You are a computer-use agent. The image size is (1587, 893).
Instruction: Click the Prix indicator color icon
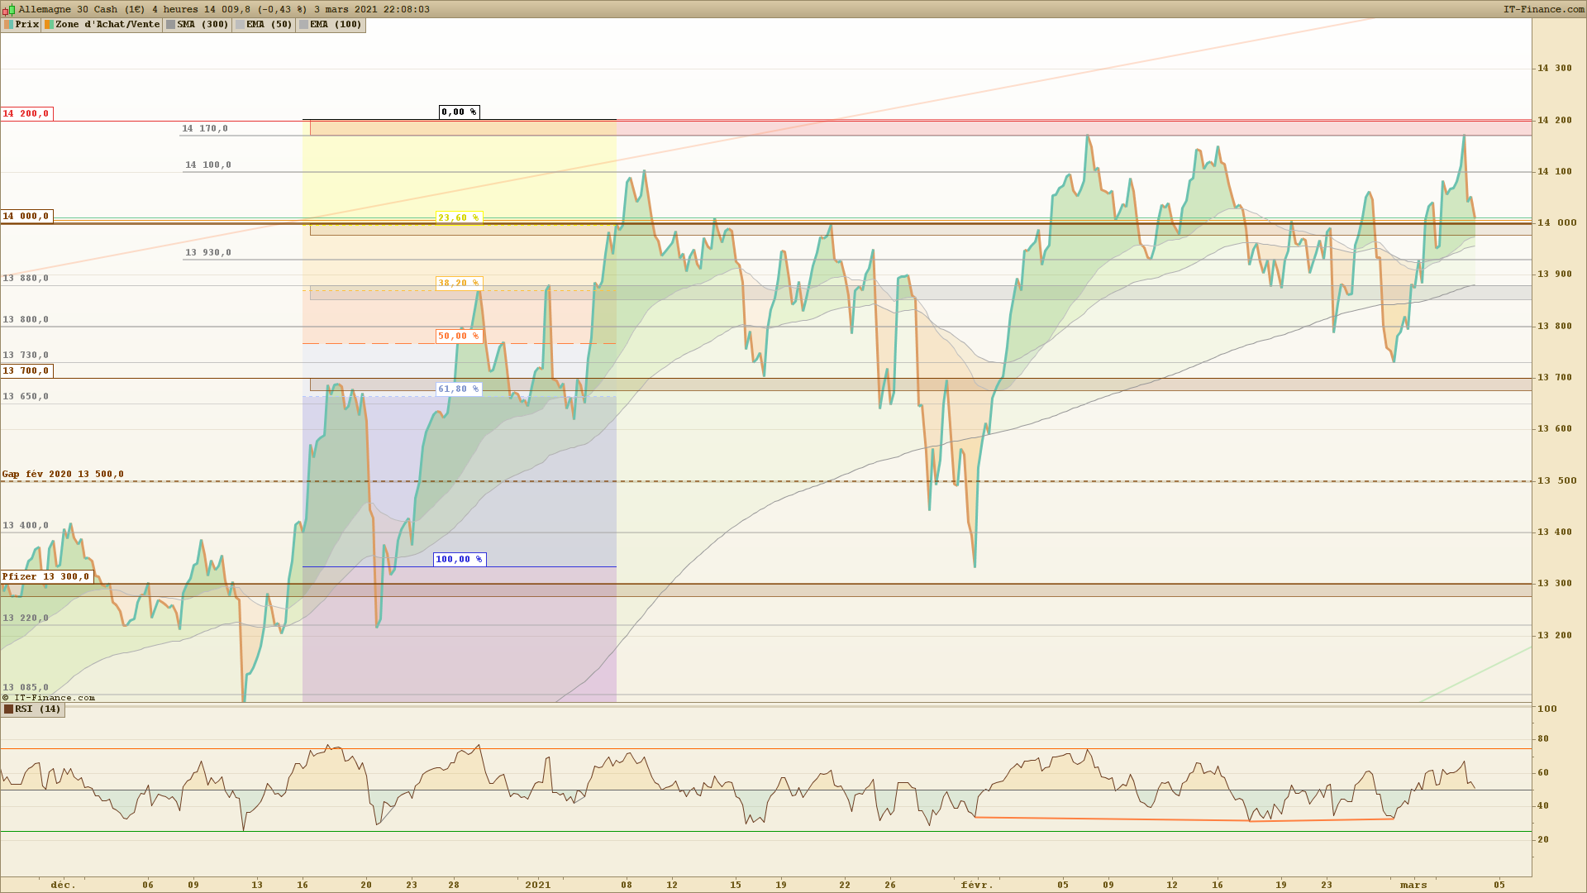pos(8,25)
